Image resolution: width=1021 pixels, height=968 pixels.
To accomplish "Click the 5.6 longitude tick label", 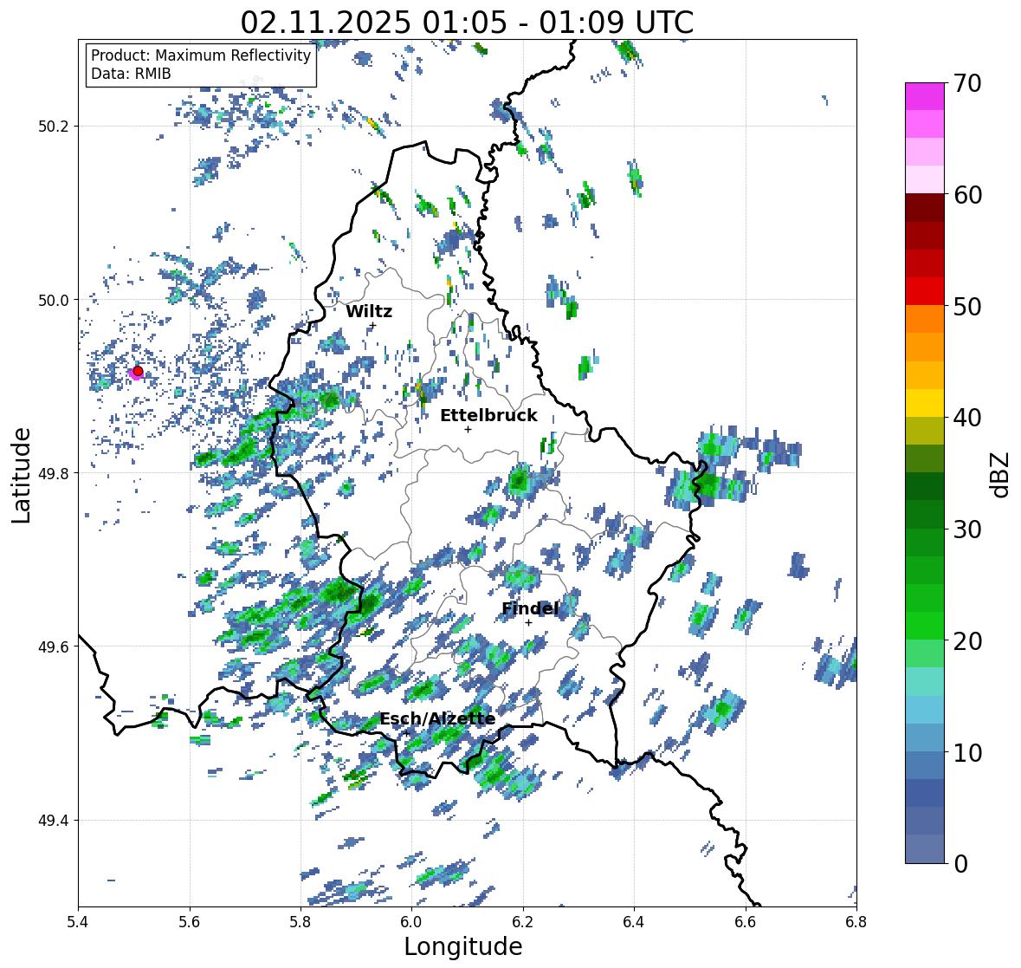I will pyautogui.click(x=190, y=921).
